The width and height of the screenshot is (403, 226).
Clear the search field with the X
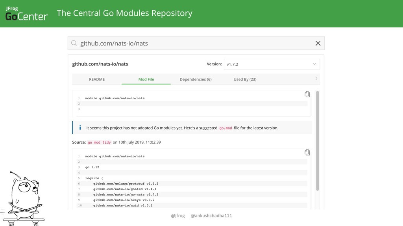tap(318, 43)
